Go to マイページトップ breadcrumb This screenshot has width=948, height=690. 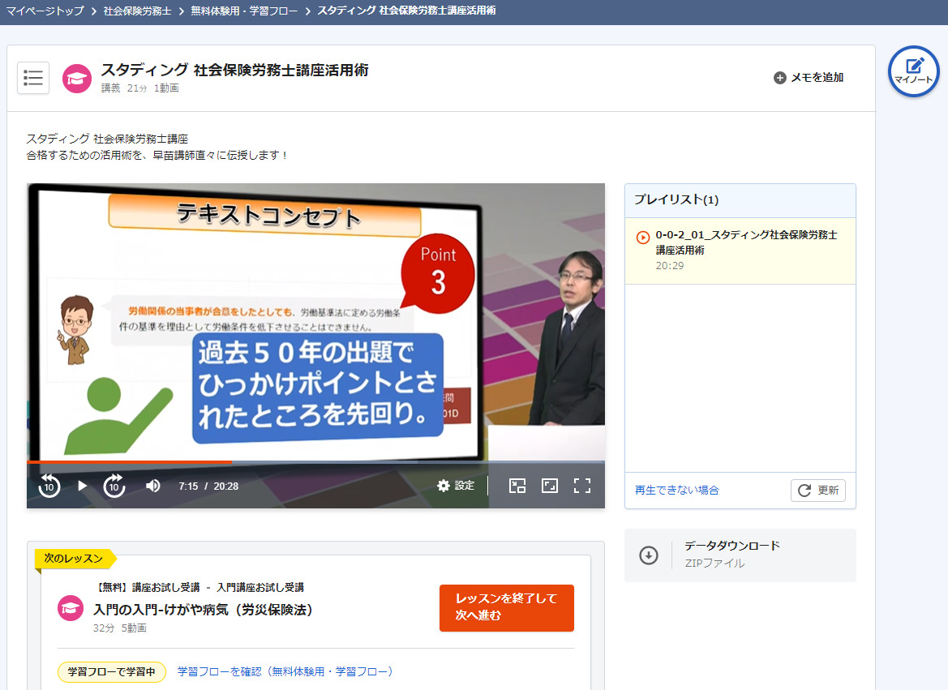pos(45,11)
